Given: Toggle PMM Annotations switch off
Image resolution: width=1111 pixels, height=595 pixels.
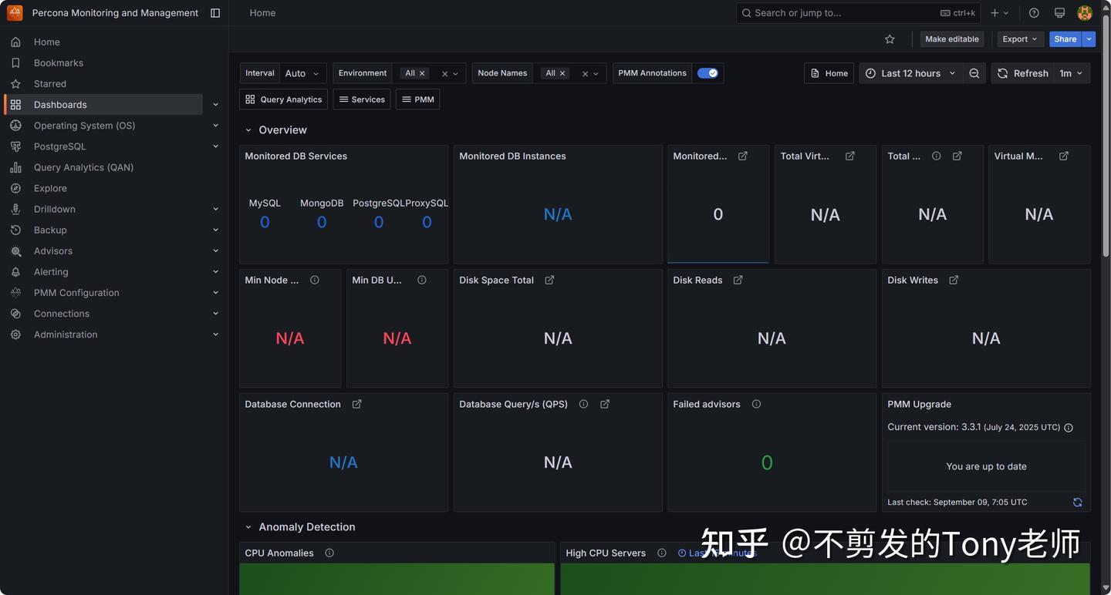Looking at the screenshot, I should tap(707, 73).
